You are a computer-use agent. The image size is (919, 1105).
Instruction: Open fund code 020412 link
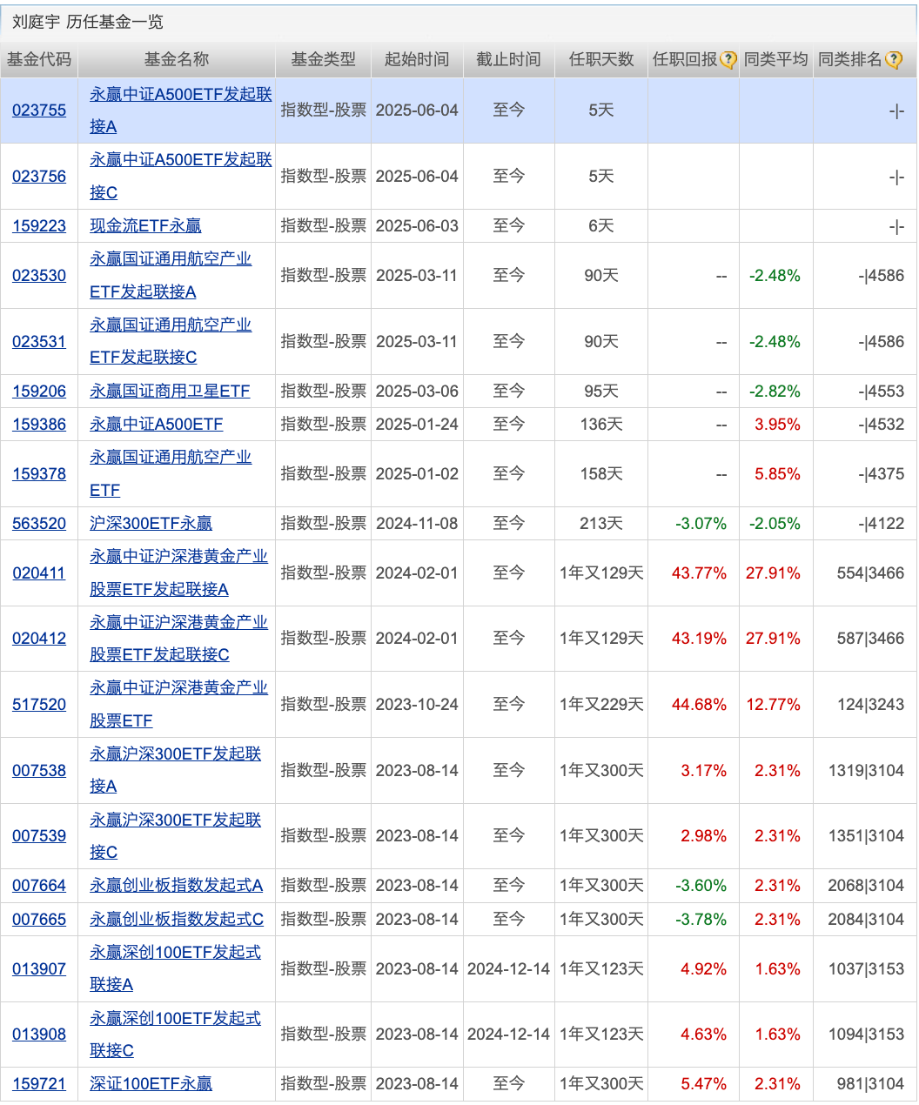click(39, 639)
